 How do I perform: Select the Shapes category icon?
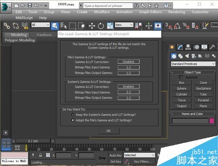(181, 56)
